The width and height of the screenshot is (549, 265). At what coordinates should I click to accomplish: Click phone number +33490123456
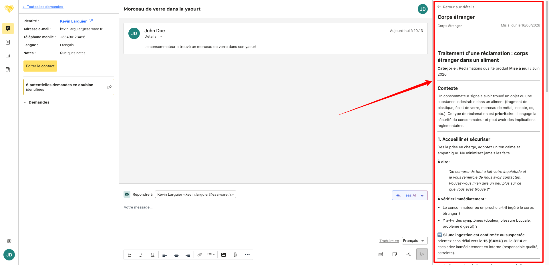73,37
